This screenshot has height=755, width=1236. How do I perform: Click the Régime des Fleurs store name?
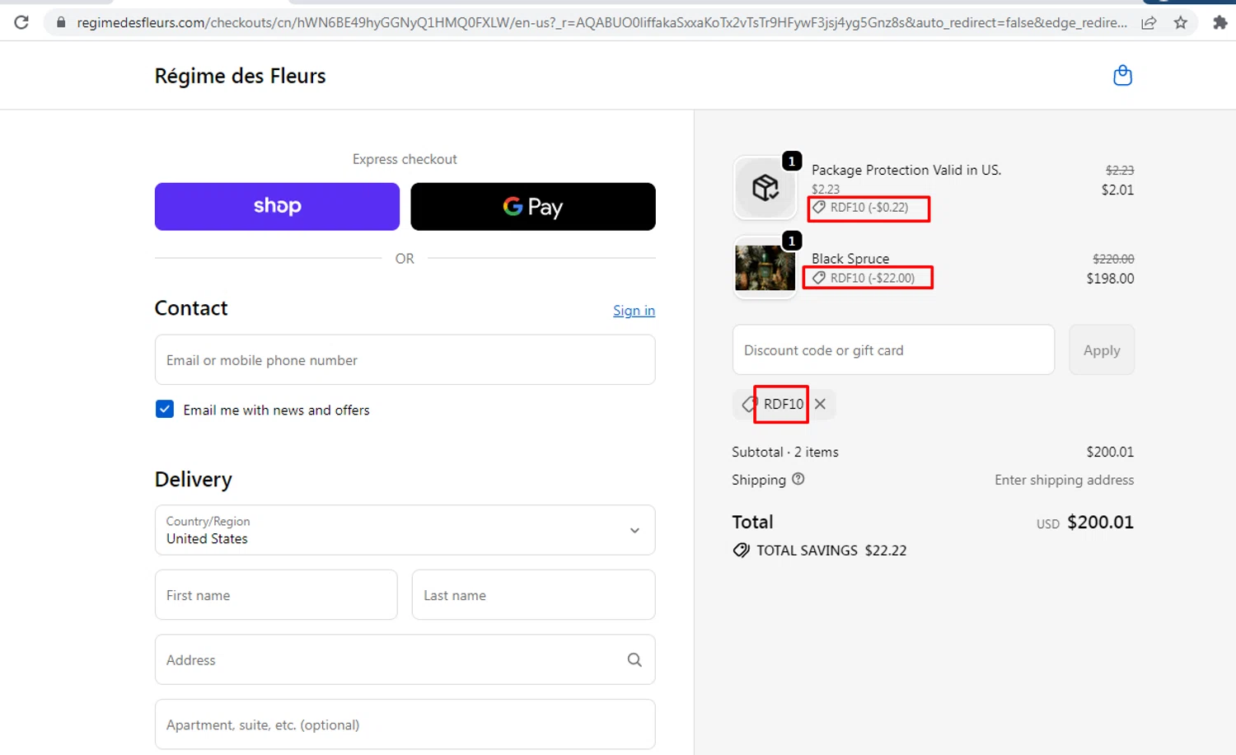tap(240, 76)
